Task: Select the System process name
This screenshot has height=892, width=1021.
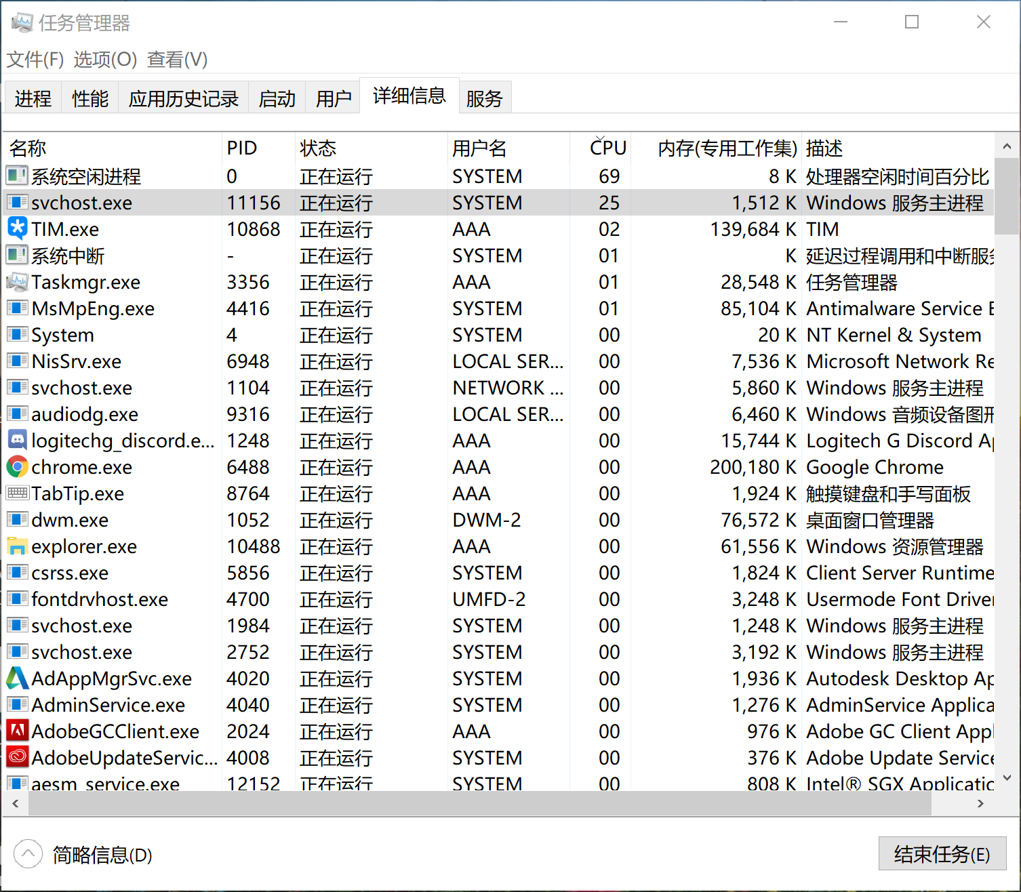Action: 63,334
